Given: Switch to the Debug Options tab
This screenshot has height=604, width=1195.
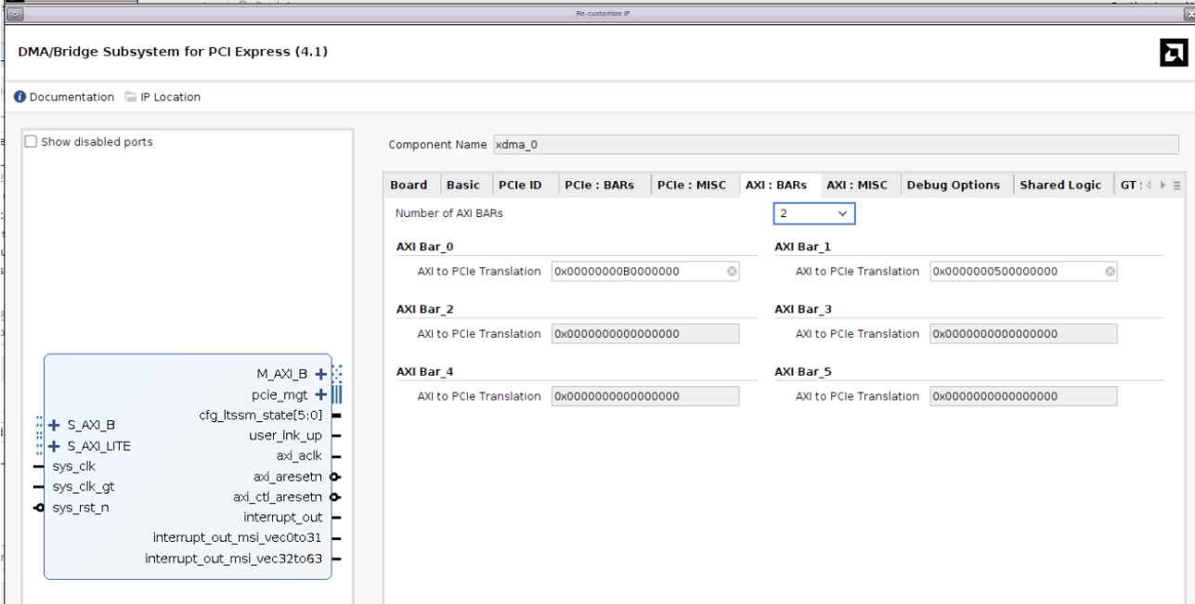Looking at the screenshot, I should (x=953, y=186).
